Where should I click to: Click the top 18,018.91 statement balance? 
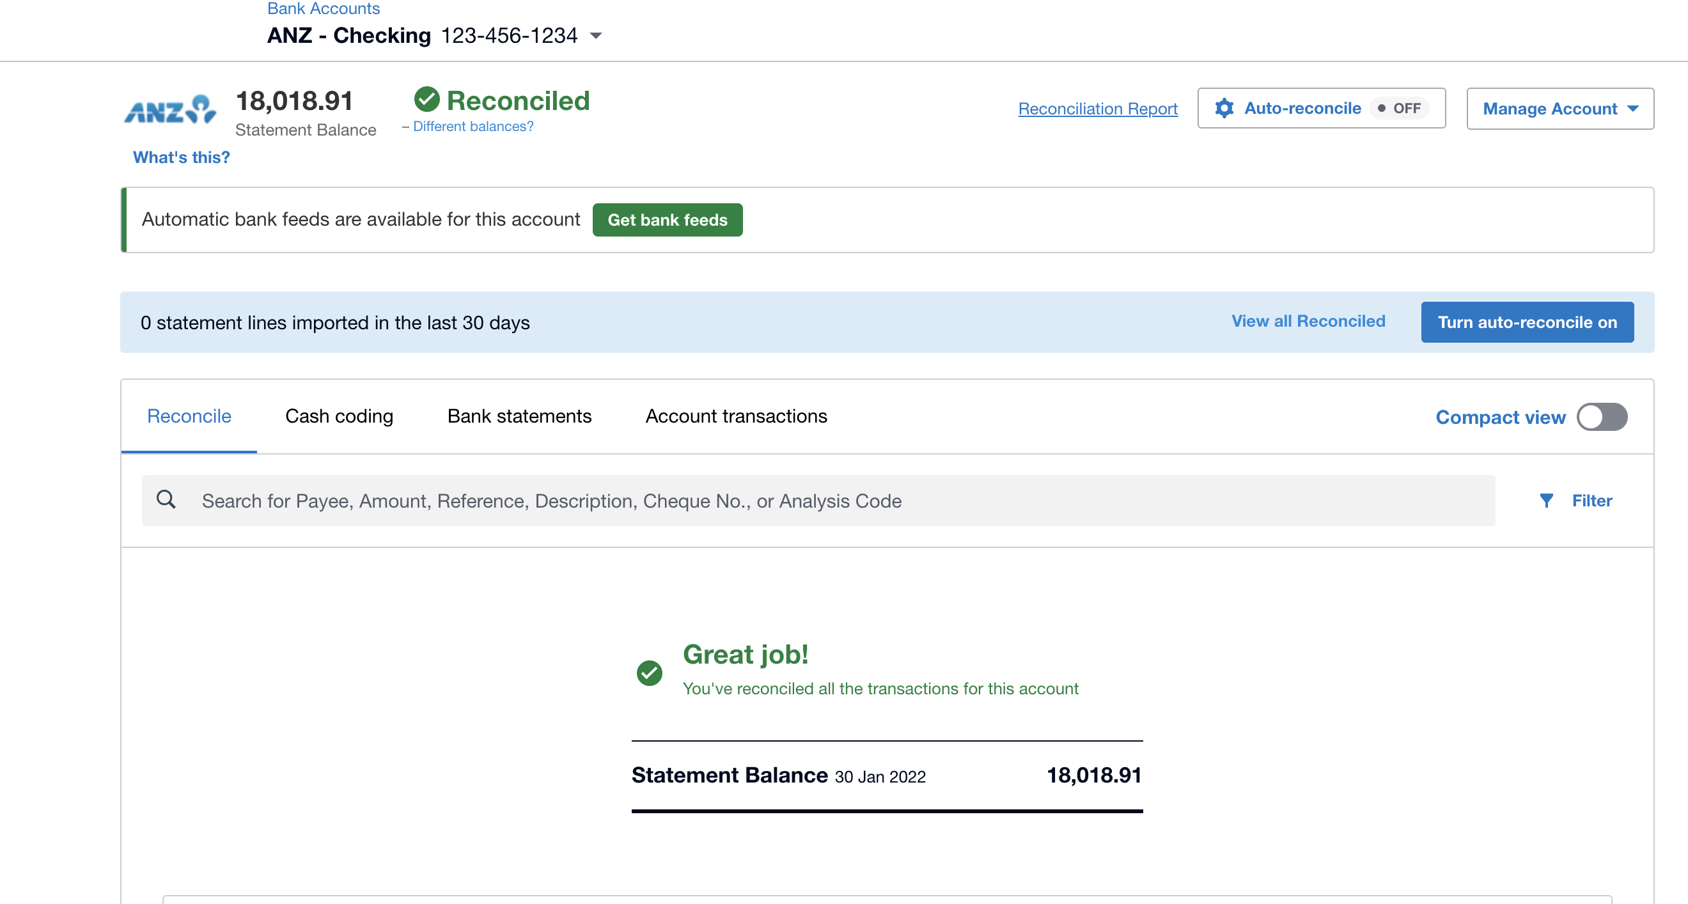pos(294,100)
